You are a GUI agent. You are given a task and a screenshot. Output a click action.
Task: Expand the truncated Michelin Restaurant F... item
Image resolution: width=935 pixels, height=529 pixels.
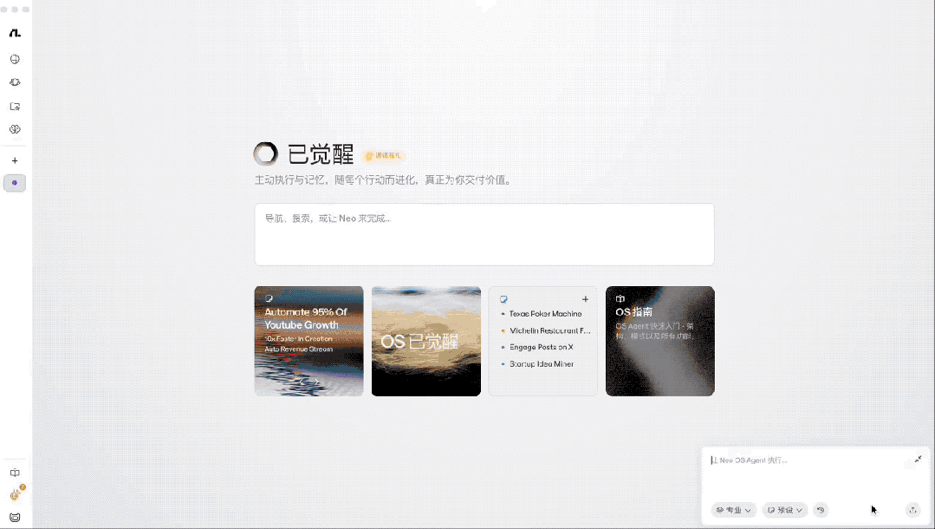coord(549,330)
